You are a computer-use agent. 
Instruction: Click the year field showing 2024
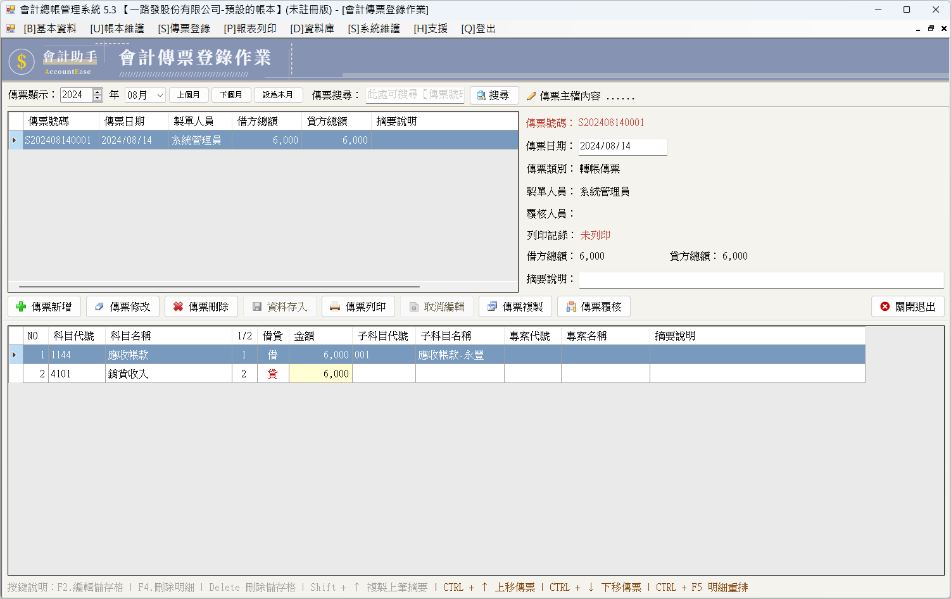pos(77,95)
